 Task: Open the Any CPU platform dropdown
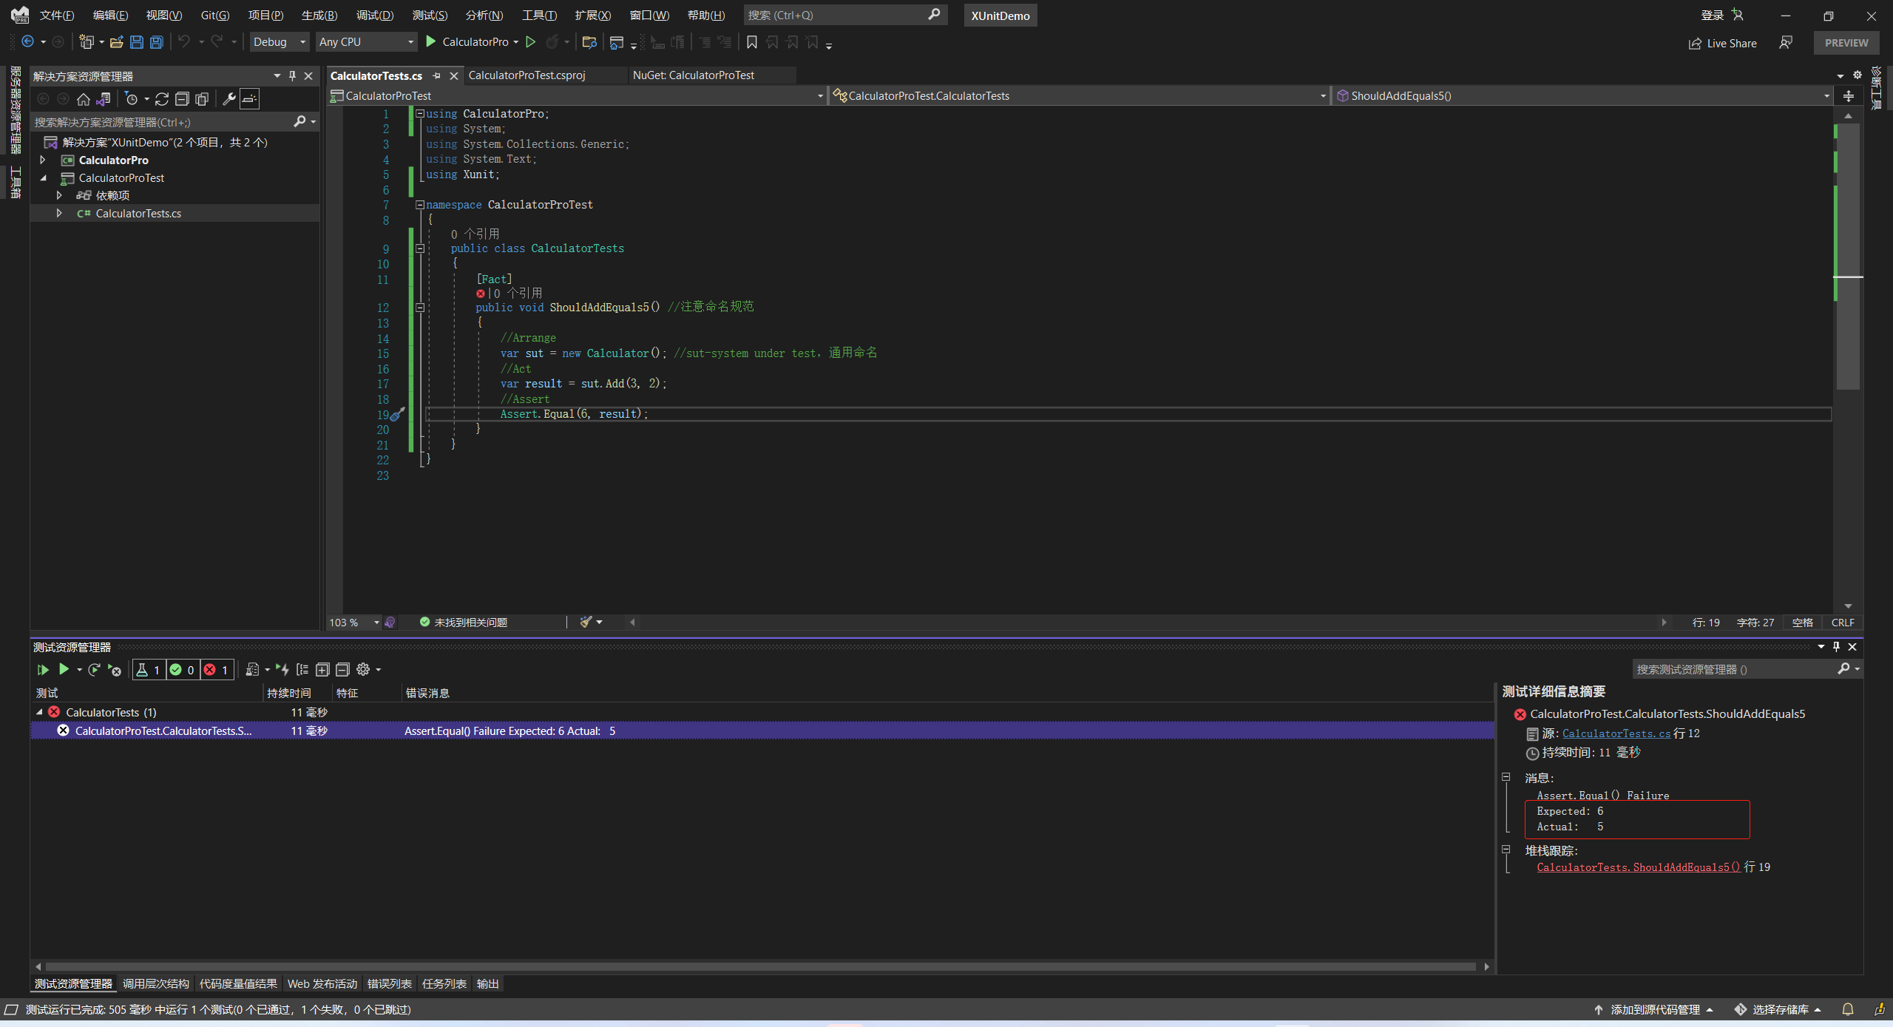point(366,42)
